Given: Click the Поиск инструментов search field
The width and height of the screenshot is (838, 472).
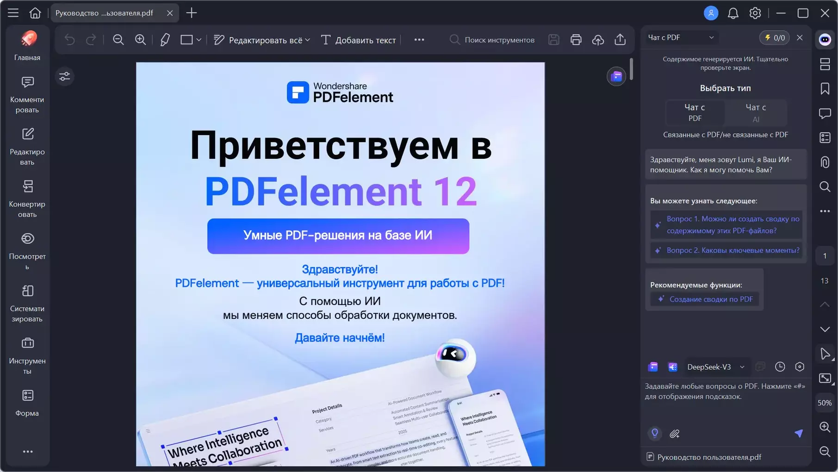Looking at the screenshot, I should (x=499, y=40).
